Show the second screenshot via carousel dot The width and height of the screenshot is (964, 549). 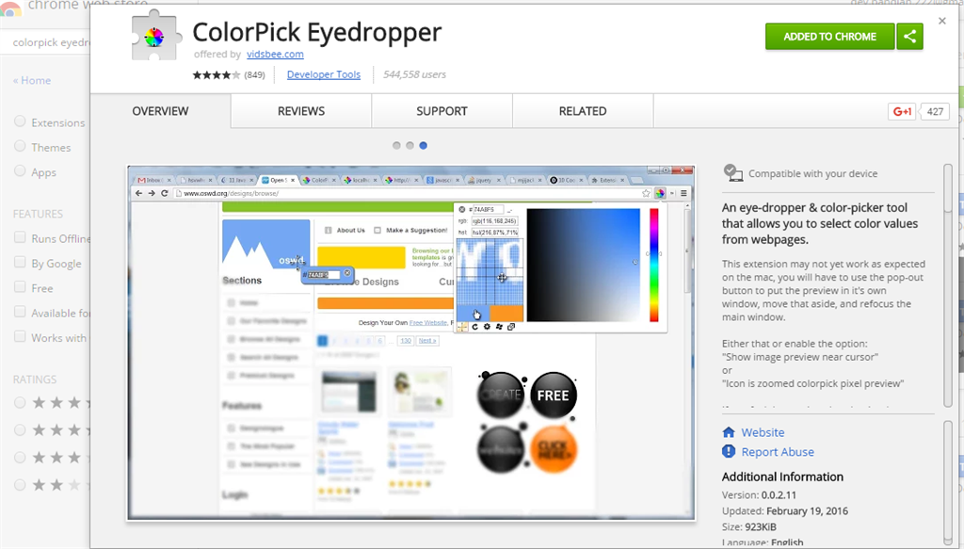click(x=410, y=146)
